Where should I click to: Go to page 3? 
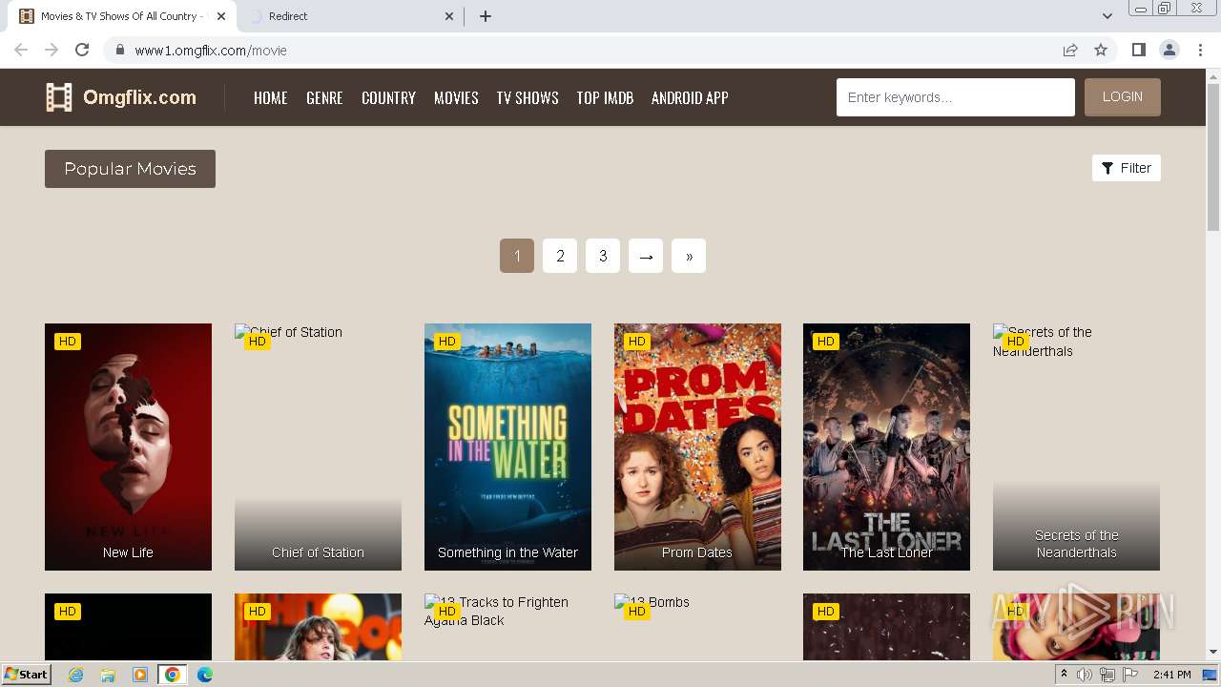click(603, 256)
